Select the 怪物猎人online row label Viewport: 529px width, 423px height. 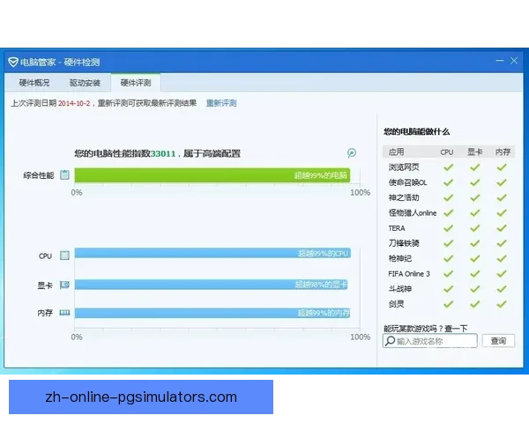(x=413, y=213)
